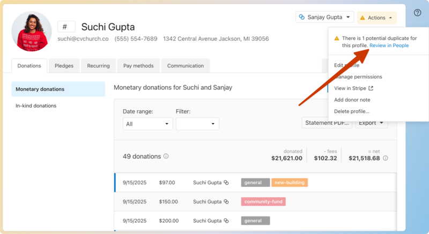This screenshot has width=429, height=234.
Task: Click the info icon next to net total
Action: point(386,158)
